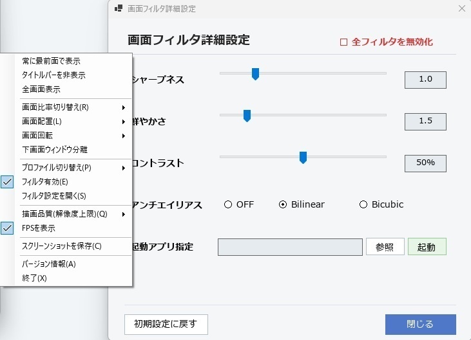Click the app icon in the title bar

pyautogui.click(x=119, y=8)
